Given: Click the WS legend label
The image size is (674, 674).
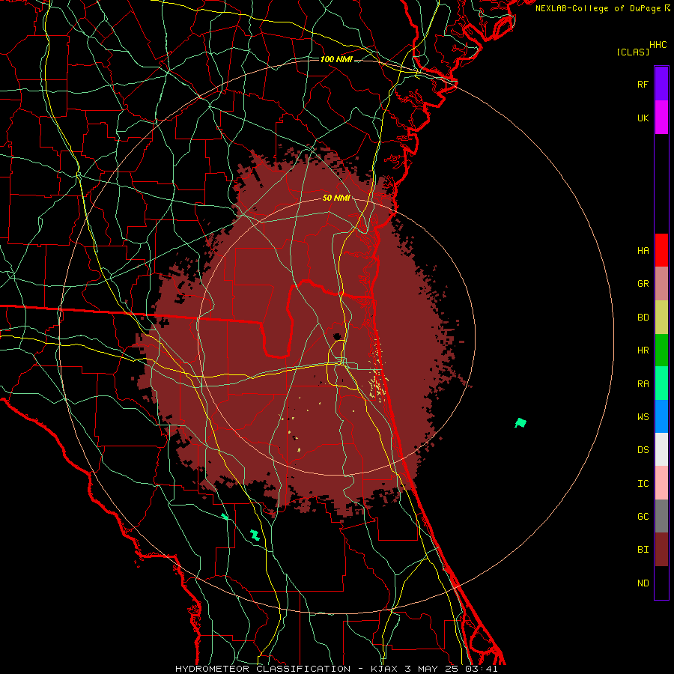Looking at the screenshot, I should pos(643,417).
